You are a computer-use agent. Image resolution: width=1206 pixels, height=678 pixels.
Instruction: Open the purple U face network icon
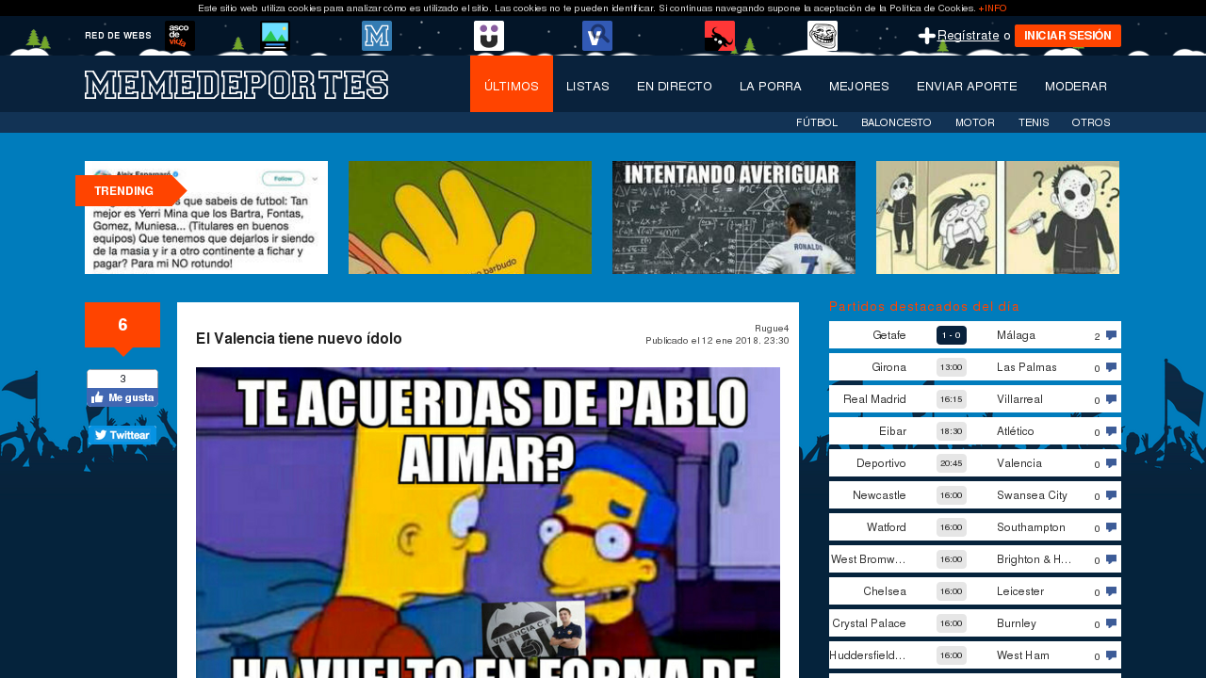[x=489, y=36]
